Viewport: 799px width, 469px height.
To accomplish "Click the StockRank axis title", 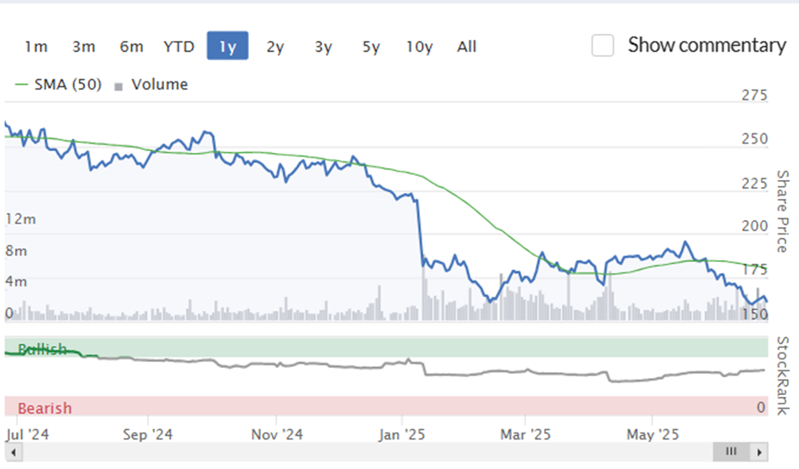I will click(x=782, y=376).
